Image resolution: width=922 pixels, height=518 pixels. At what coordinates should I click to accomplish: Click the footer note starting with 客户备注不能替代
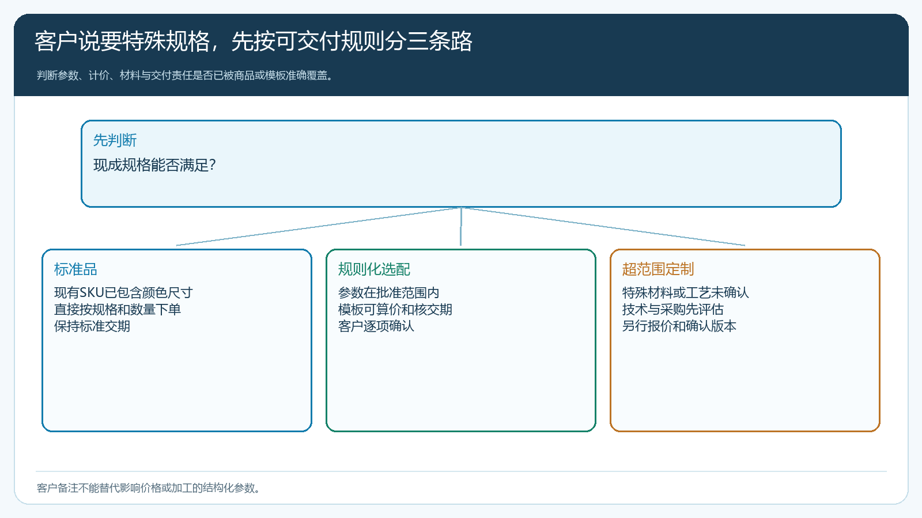[149, 488]
